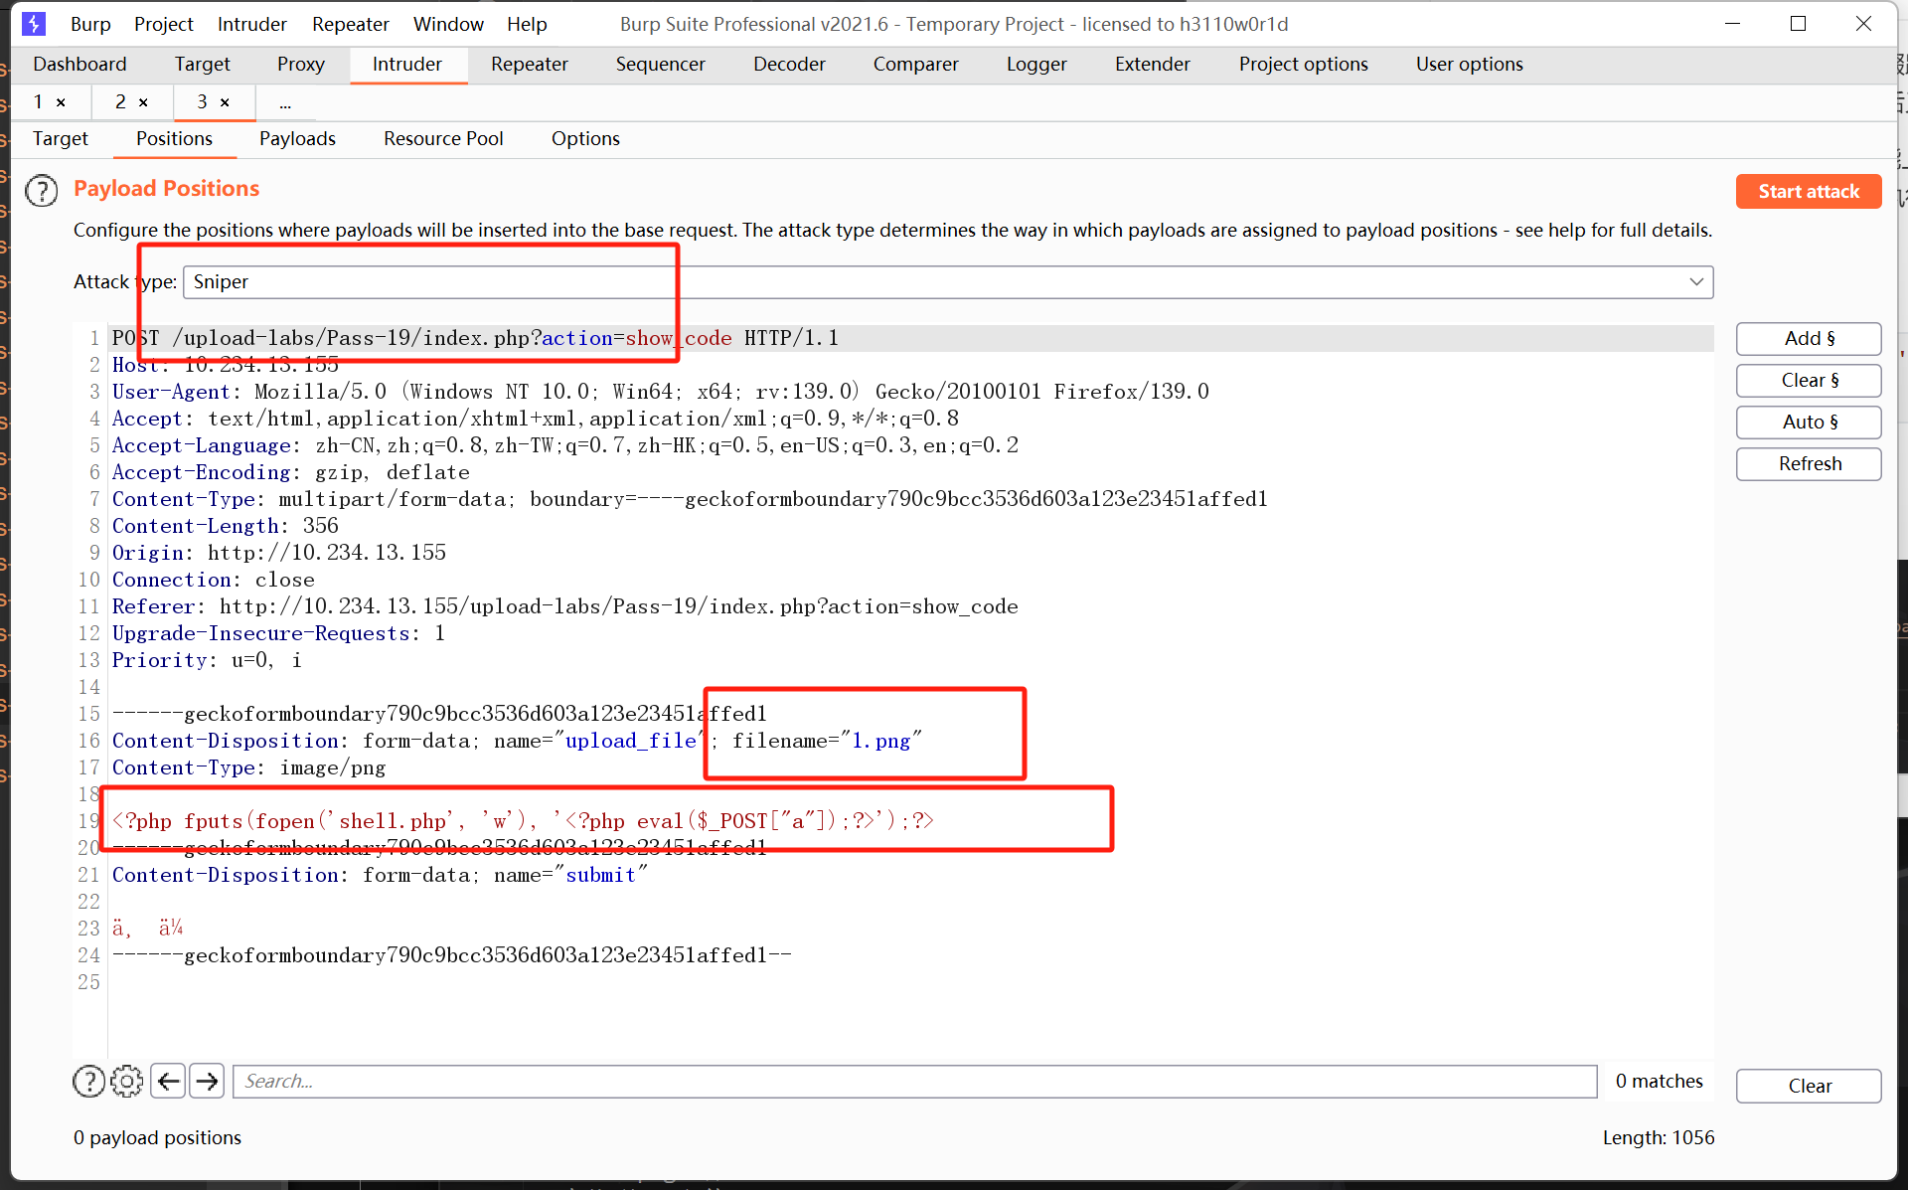This screenshot has width=1908, height=1190.
Task: Open the User options tab
Action: click(1470, 65)
